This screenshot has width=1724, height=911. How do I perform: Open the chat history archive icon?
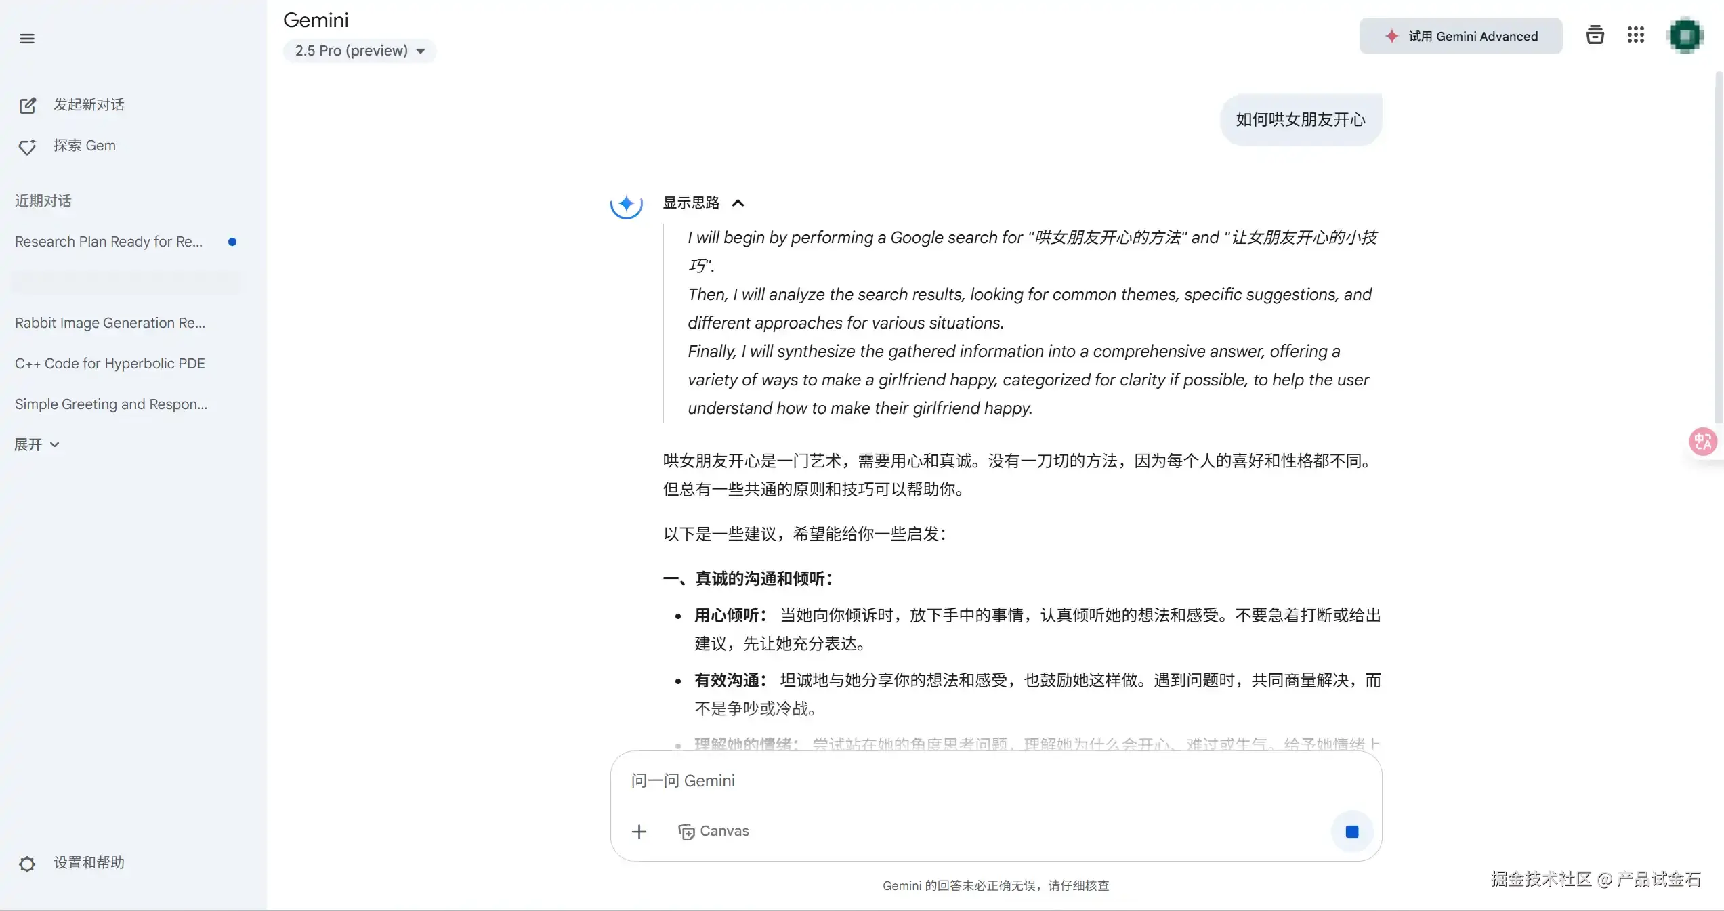1595,35
